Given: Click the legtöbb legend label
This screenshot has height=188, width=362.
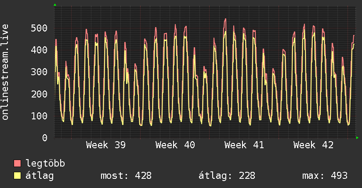Looking at the screenshot, I should tap(45, 164).
